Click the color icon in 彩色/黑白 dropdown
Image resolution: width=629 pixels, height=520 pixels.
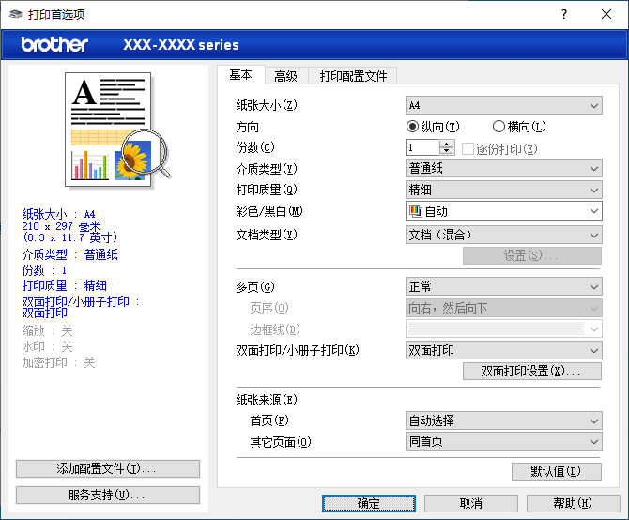tap(416, 212)
